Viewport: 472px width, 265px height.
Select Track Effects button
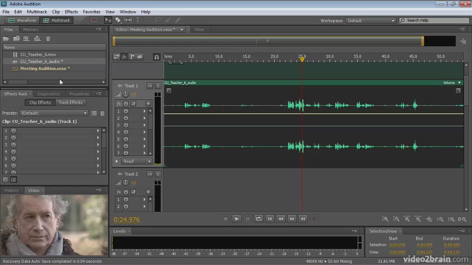(x=71, y=103)
